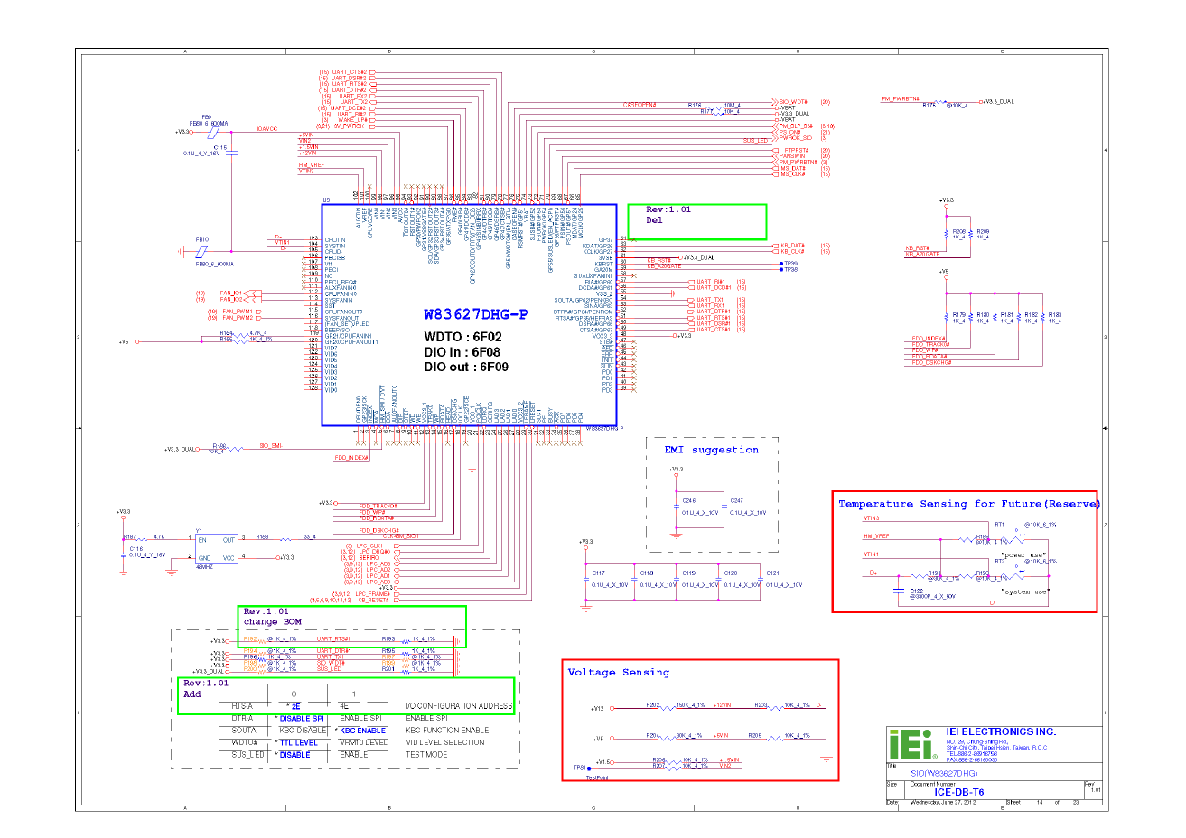Click the 'TEST MODE' text
Screen dimensions: 1186x838
pyautogui.click(x=426, y=755)
